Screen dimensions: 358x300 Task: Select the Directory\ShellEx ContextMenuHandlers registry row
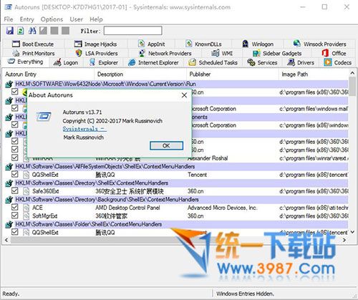(176, 183)
